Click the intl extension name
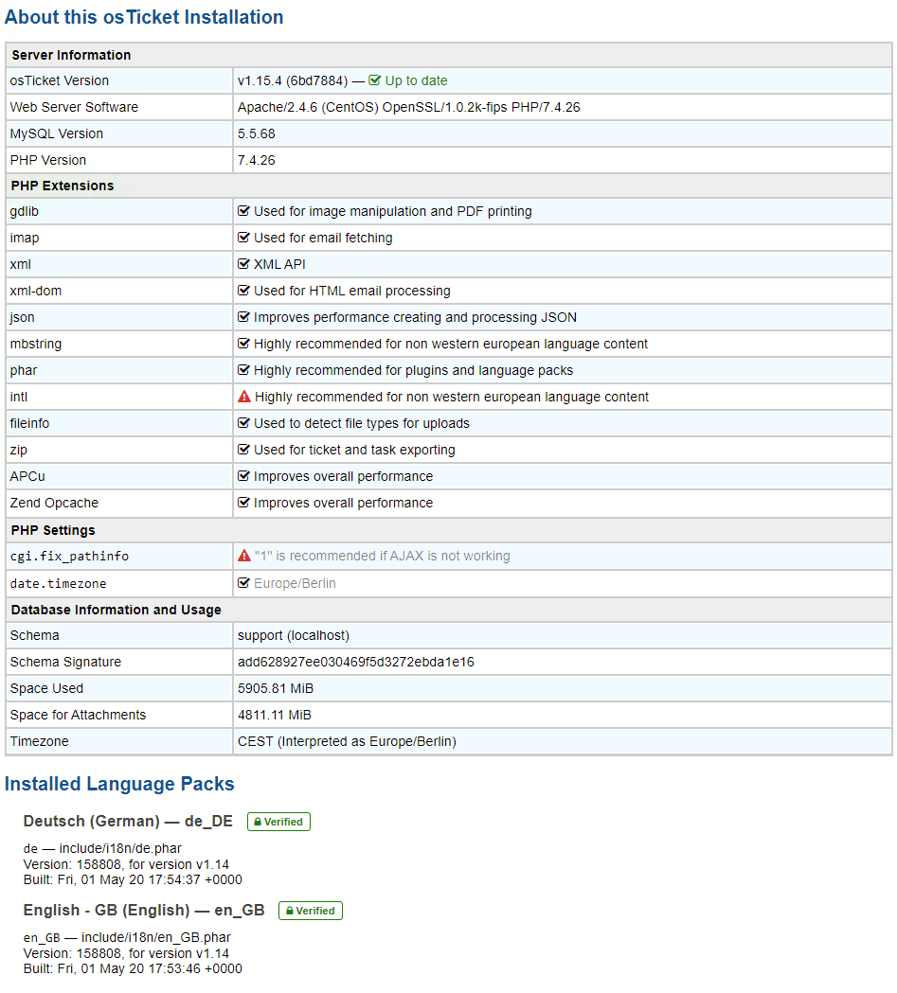 tap(19, 397)
